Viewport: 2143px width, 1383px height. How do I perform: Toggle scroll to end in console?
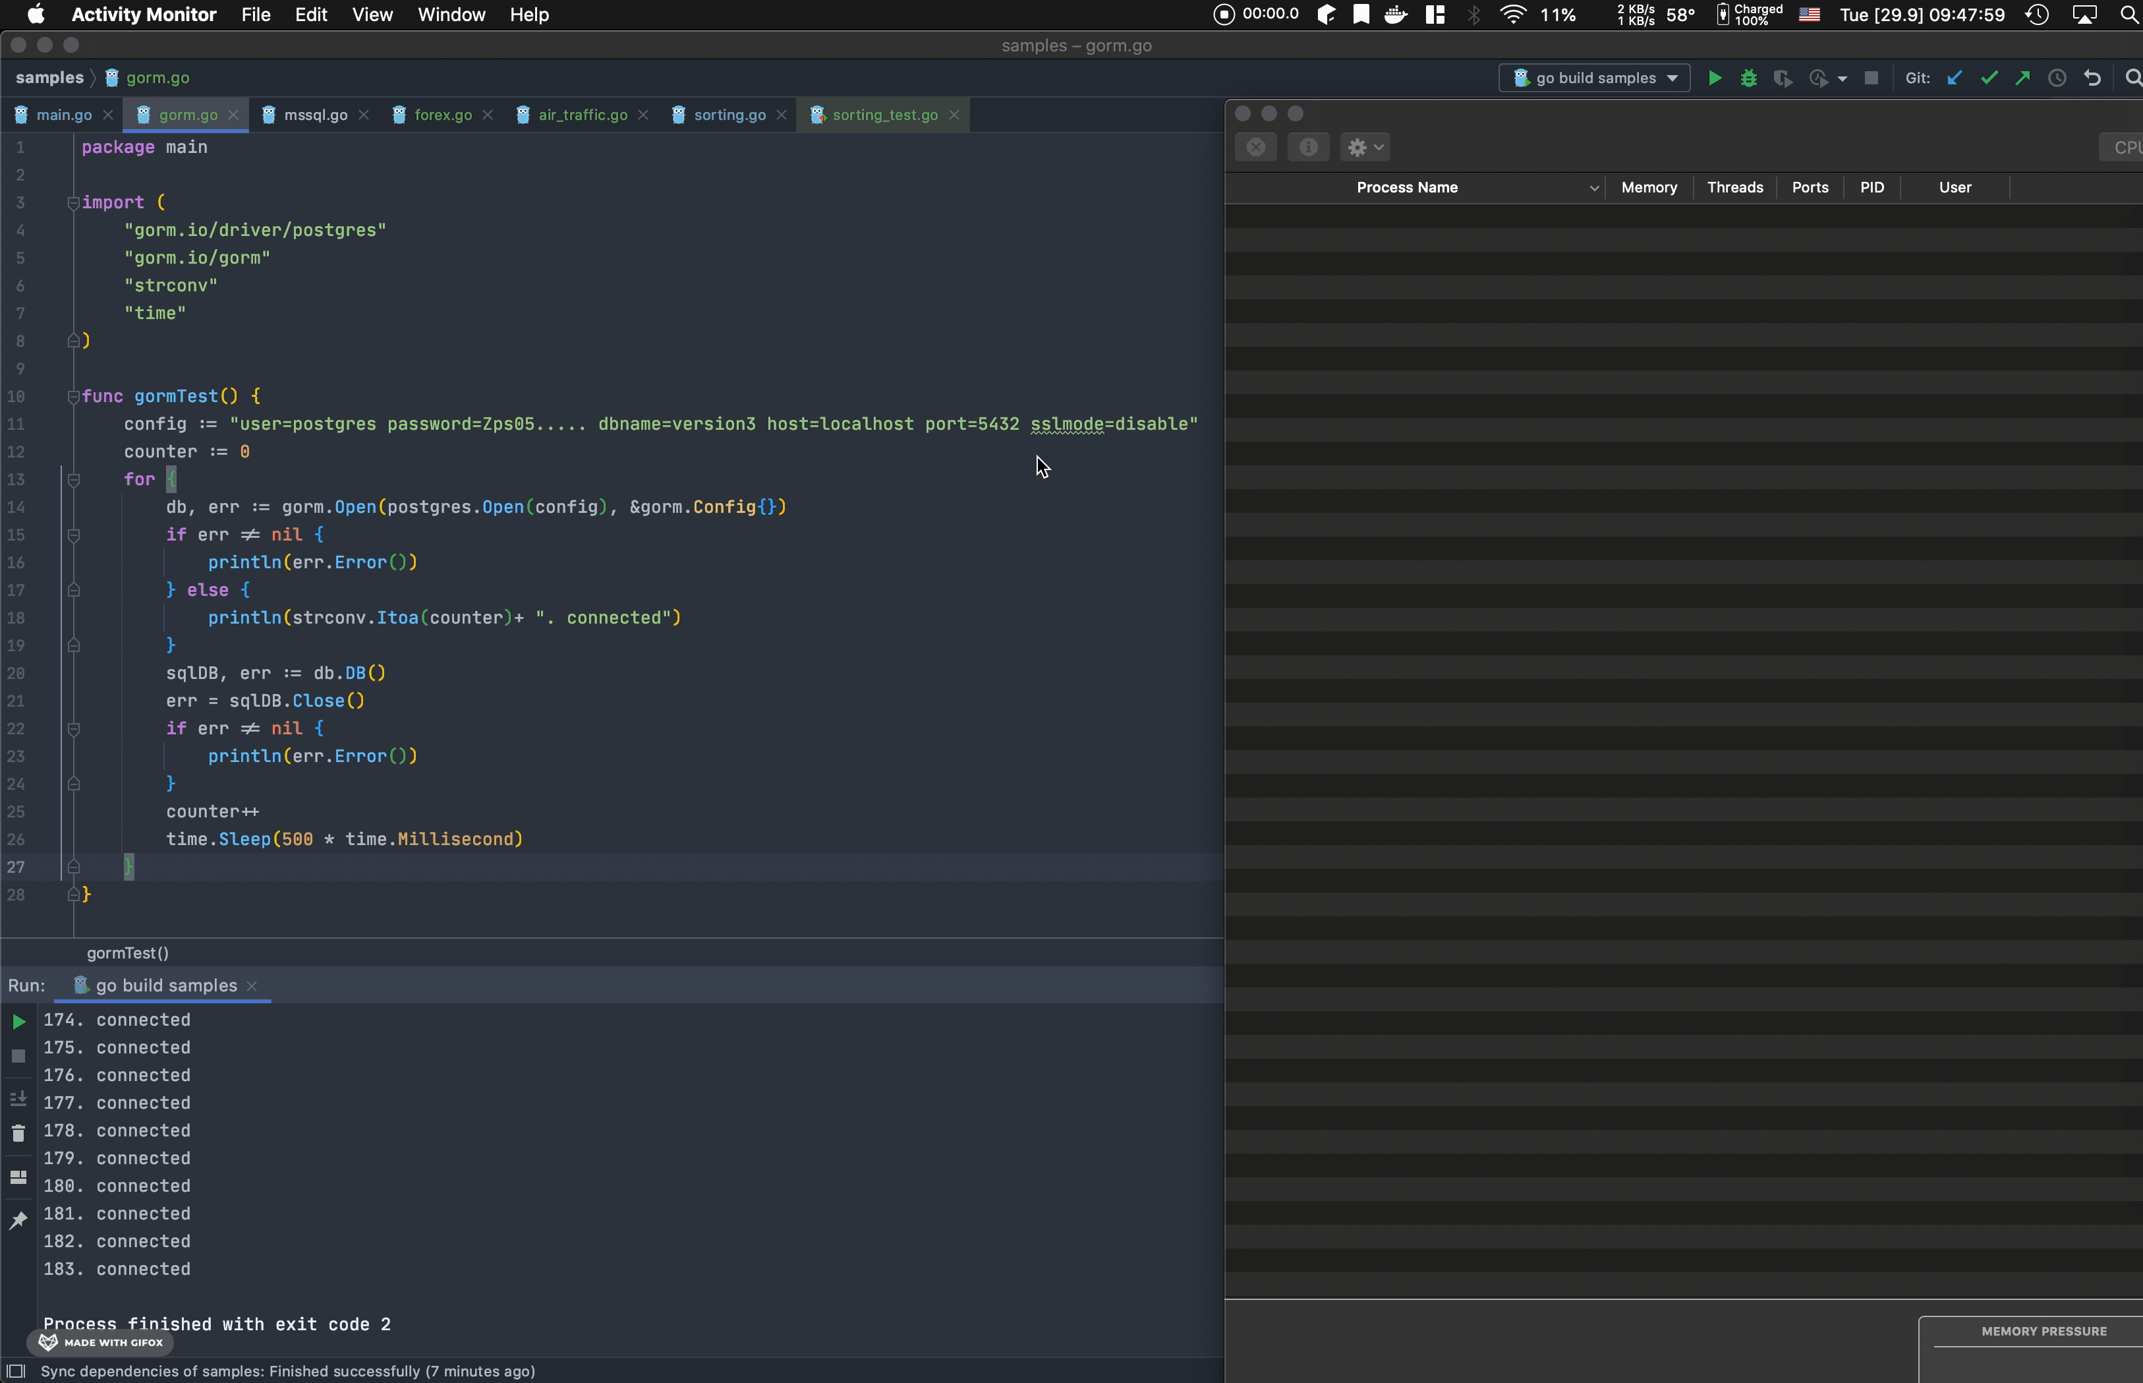pyautogui.click(x=18, y=1098)
